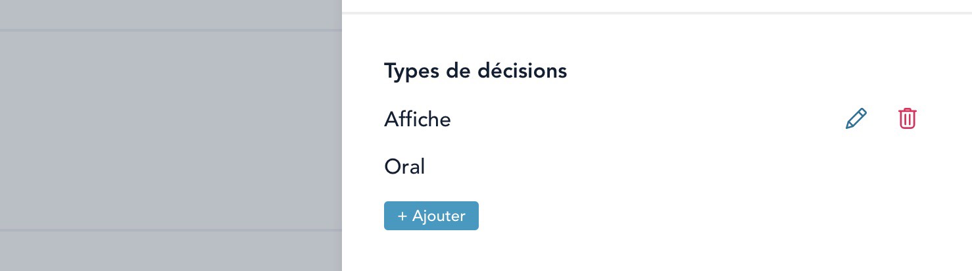Click the pencil icon beside Affiche
The image size is (972, 271).
pyautogui.click(x=856, y=119)
